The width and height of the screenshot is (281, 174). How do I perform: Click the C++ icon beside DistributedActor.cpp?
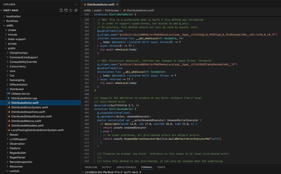coord(9,98)
